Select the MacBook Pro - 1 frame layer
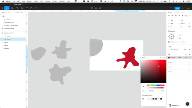The image size is (192, 108). pyautogui.click(x=9, y=33)
